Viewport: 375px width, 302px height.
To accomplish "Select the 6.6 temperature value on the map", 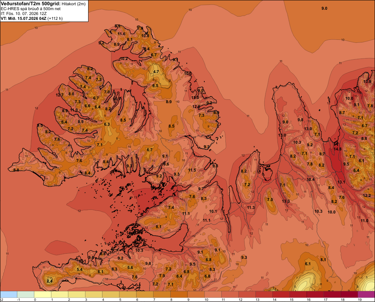I will tap(87, 106).
